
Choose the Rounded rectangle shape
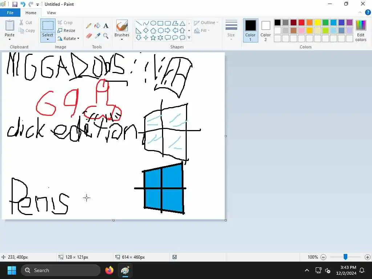[x=168, y=23]
